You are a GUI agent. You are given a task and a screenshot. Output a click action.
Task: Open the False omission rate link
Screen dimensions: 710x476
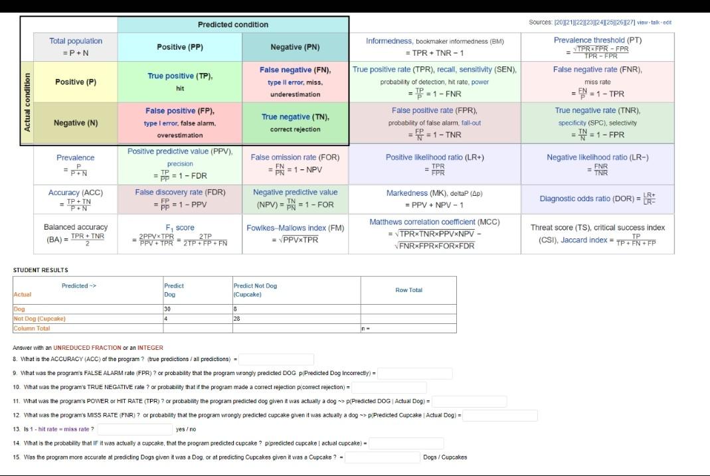284,157
